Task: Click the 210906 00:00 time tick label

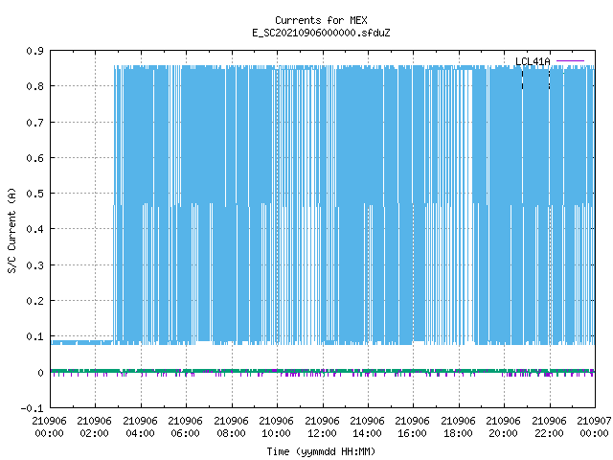Action: 49,426
